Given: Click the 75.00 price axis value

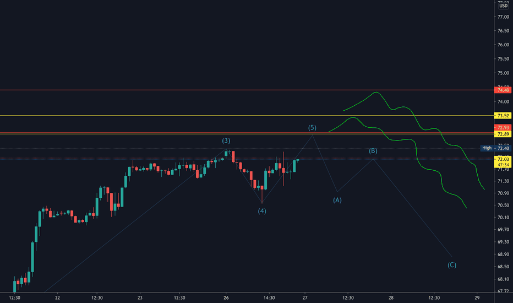Looking at the screenshot, I should (x=503, y=73).
